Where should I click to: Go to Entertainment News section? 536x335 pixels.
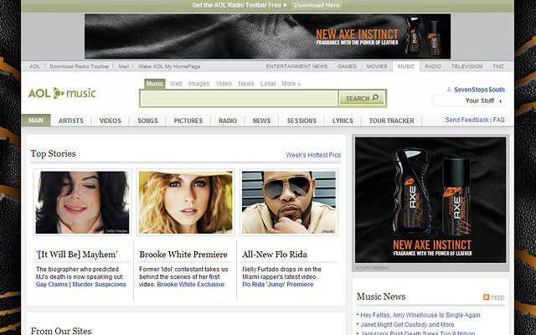[296, 66]
